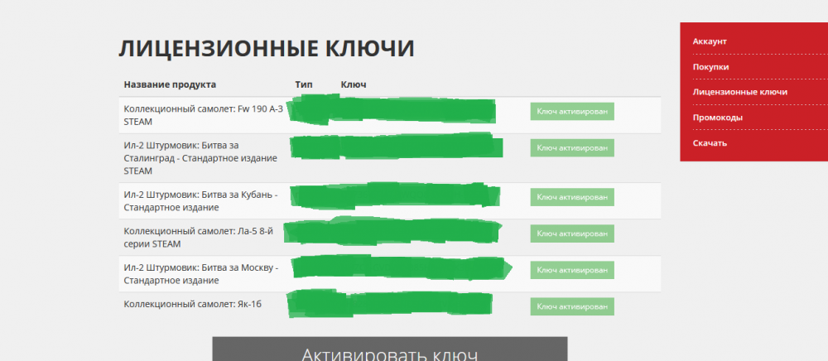Select the Коллекционный самолет: Fw 190 A-3 STEAM row text
The width and height of the screenshot is (828, 361).
click(x=204, y=115)
